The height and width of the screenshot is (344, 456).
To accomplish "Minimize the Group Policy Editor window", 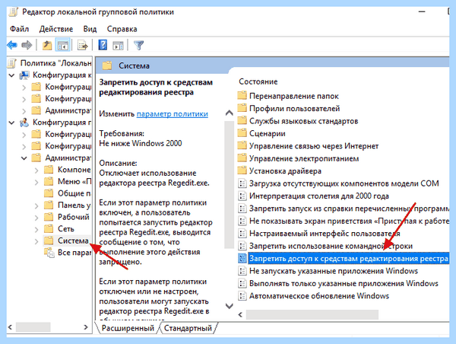I will 422,12.
